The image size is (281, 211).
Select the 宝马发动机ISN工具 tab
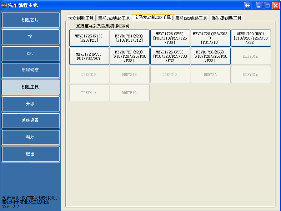point(153,17)
